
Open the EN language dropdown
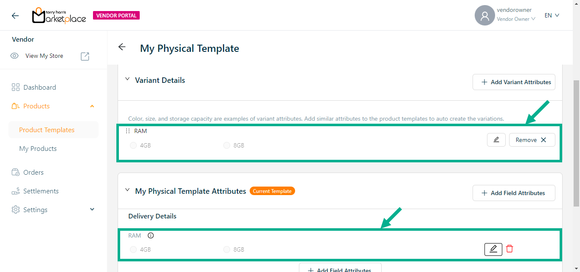tap(552, 15)
